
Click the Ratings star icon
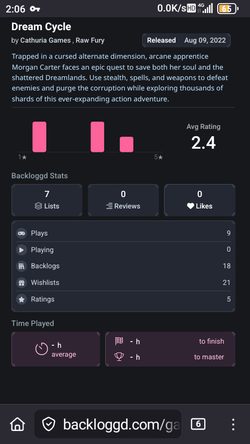(21, 299)
